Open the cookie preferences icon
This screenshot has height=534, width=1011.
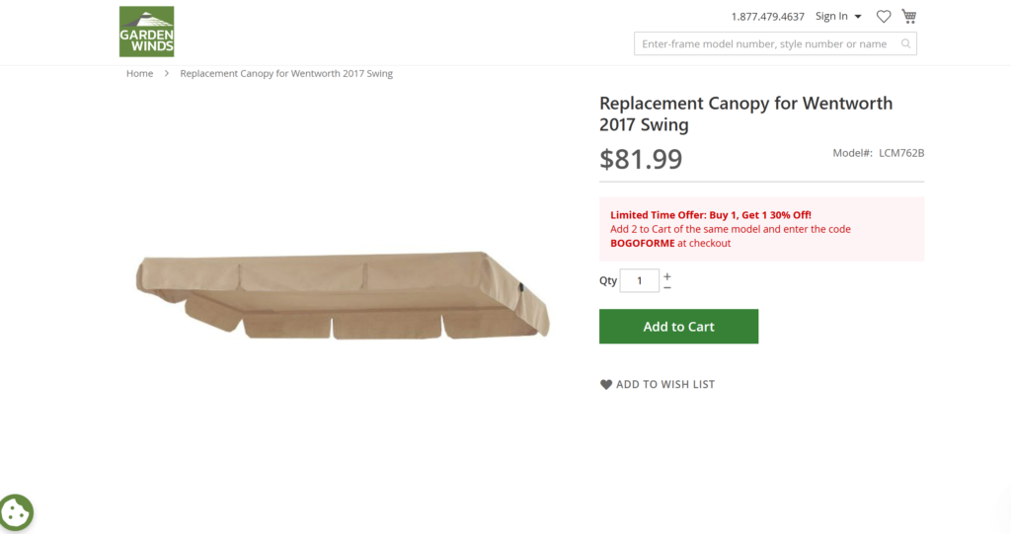[x=16, y=512]
